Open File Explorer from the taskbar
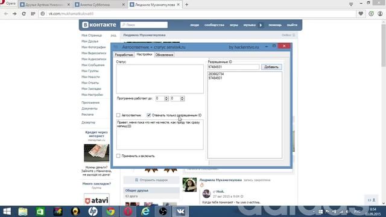The image size is (386, 217). coord(23,212)
